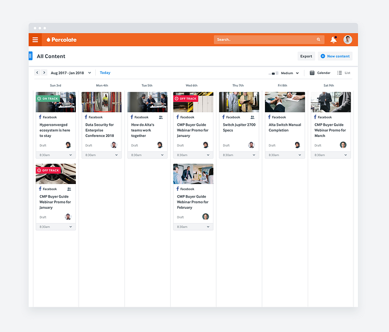Open CMP Buyer Guide Webinar Promo for February
The image size is (389, 332).
[x=193, y=202]
